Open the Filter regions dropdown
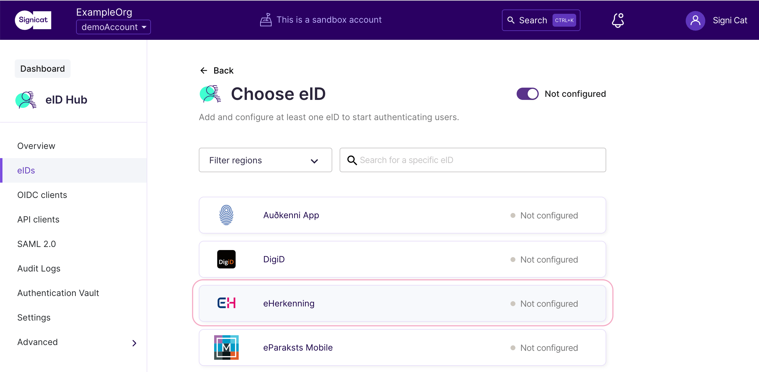The image size is (759, 372). [x=265, y=160]
